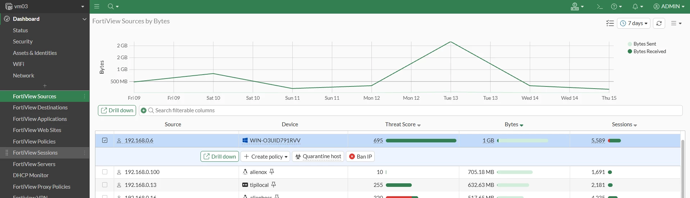Toggle the hamburger navigation menu

tap(96, 6)
